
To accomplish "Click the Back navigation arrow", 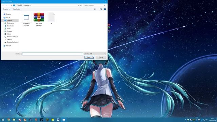I will tap(3, 5).
